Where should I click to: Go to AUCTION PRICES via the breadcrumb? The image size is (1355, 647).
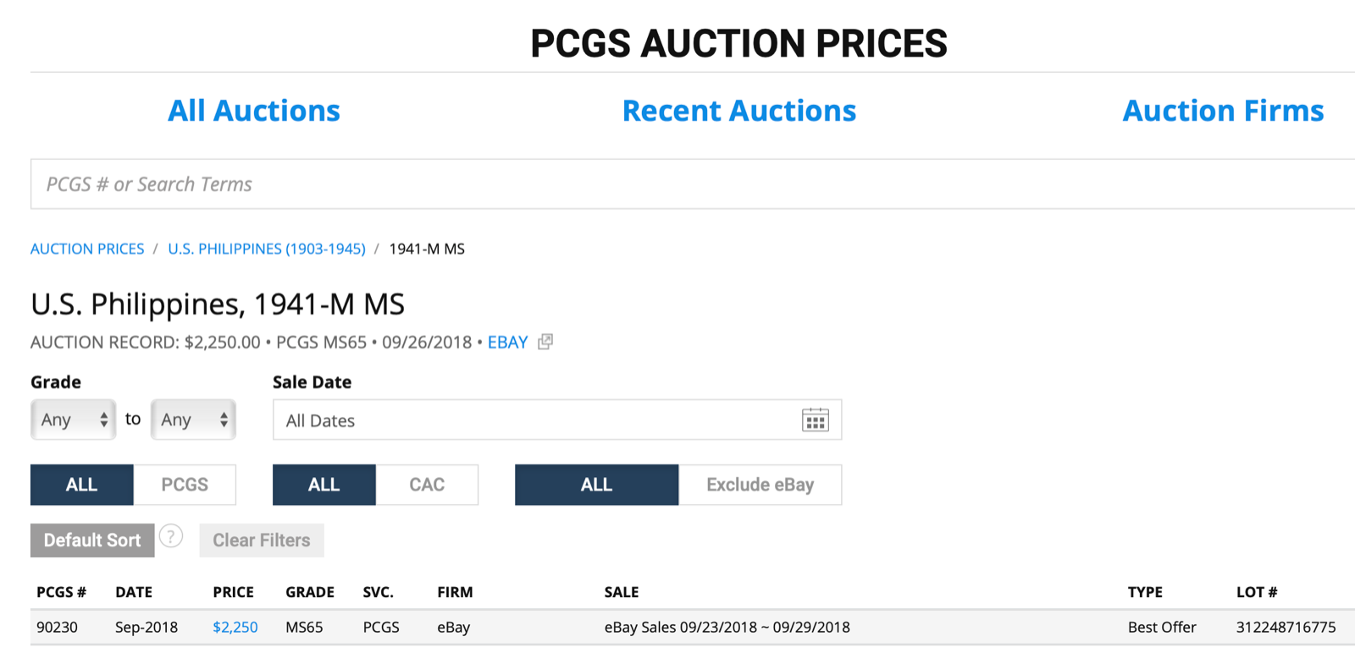point(87,248)
